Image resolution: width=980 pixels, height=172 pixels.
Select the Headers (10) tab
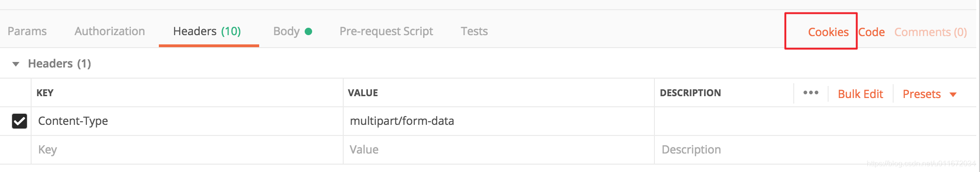207,31
